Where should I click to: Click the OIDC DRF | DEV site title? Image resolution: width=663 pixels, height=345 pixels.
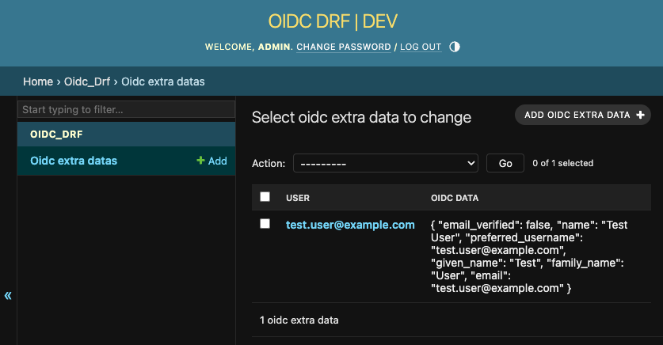coord(333,21)
